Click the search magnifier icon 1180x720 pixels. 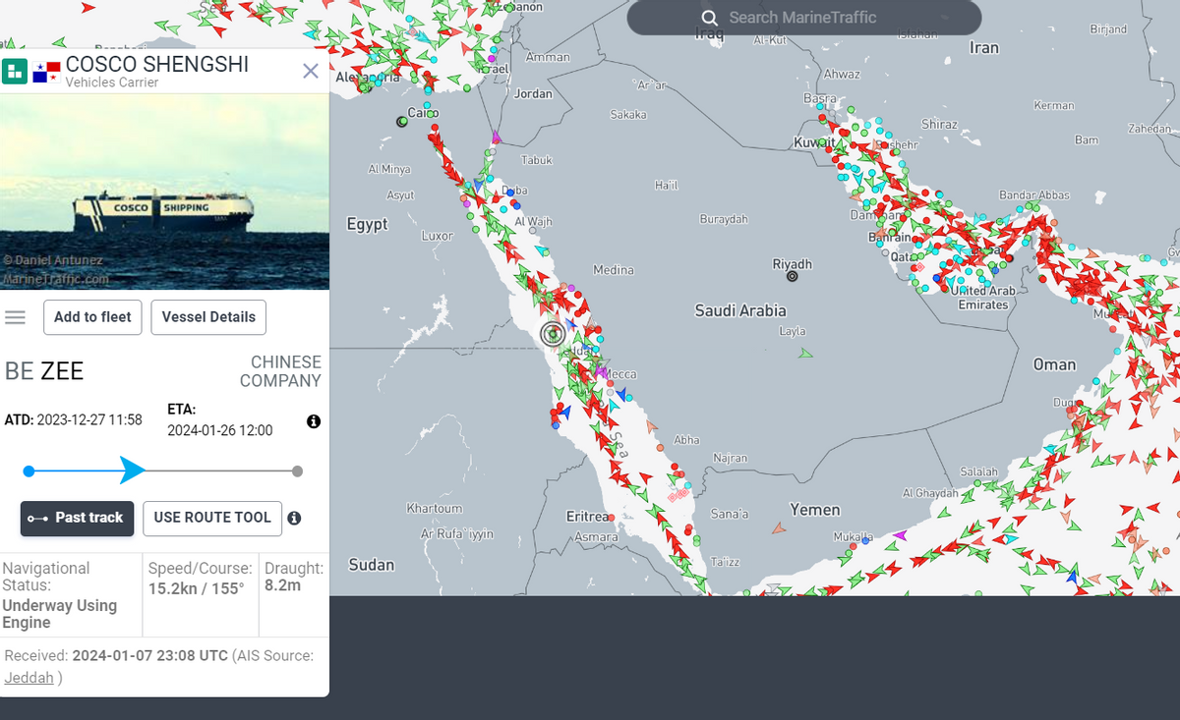[710, 18]
